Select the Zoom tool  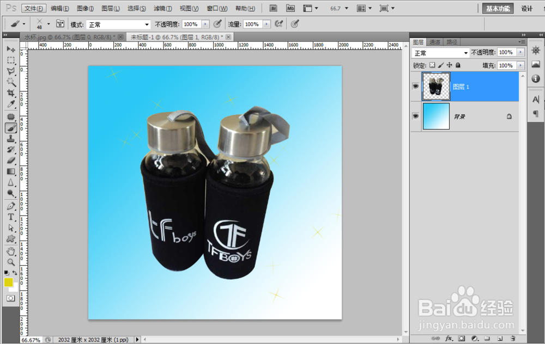[11, 262]
